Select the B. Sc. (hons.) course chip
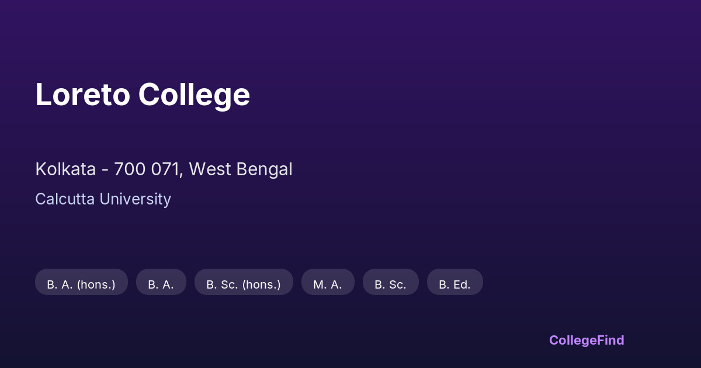 click(x=243, y=284)
